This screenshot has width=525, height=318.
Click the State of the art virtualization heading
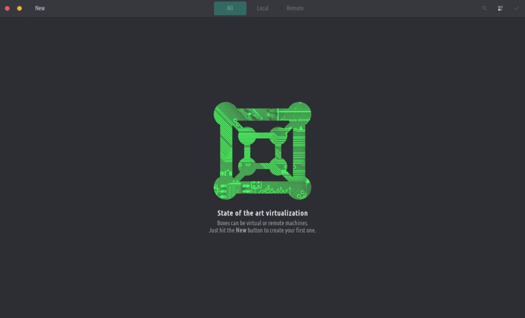click(x=262, y=213)
